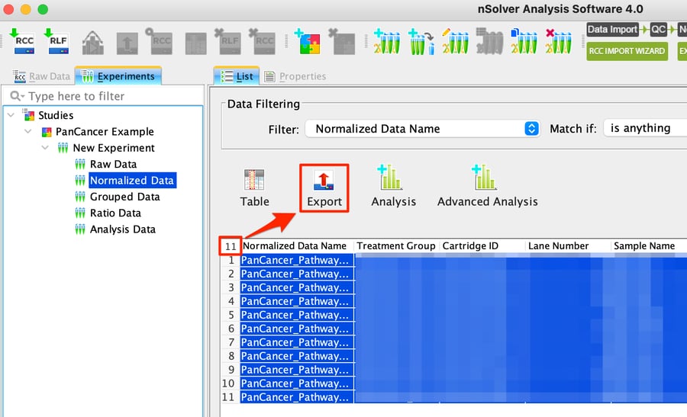Select Analysis Data tree item

(123, 229)
